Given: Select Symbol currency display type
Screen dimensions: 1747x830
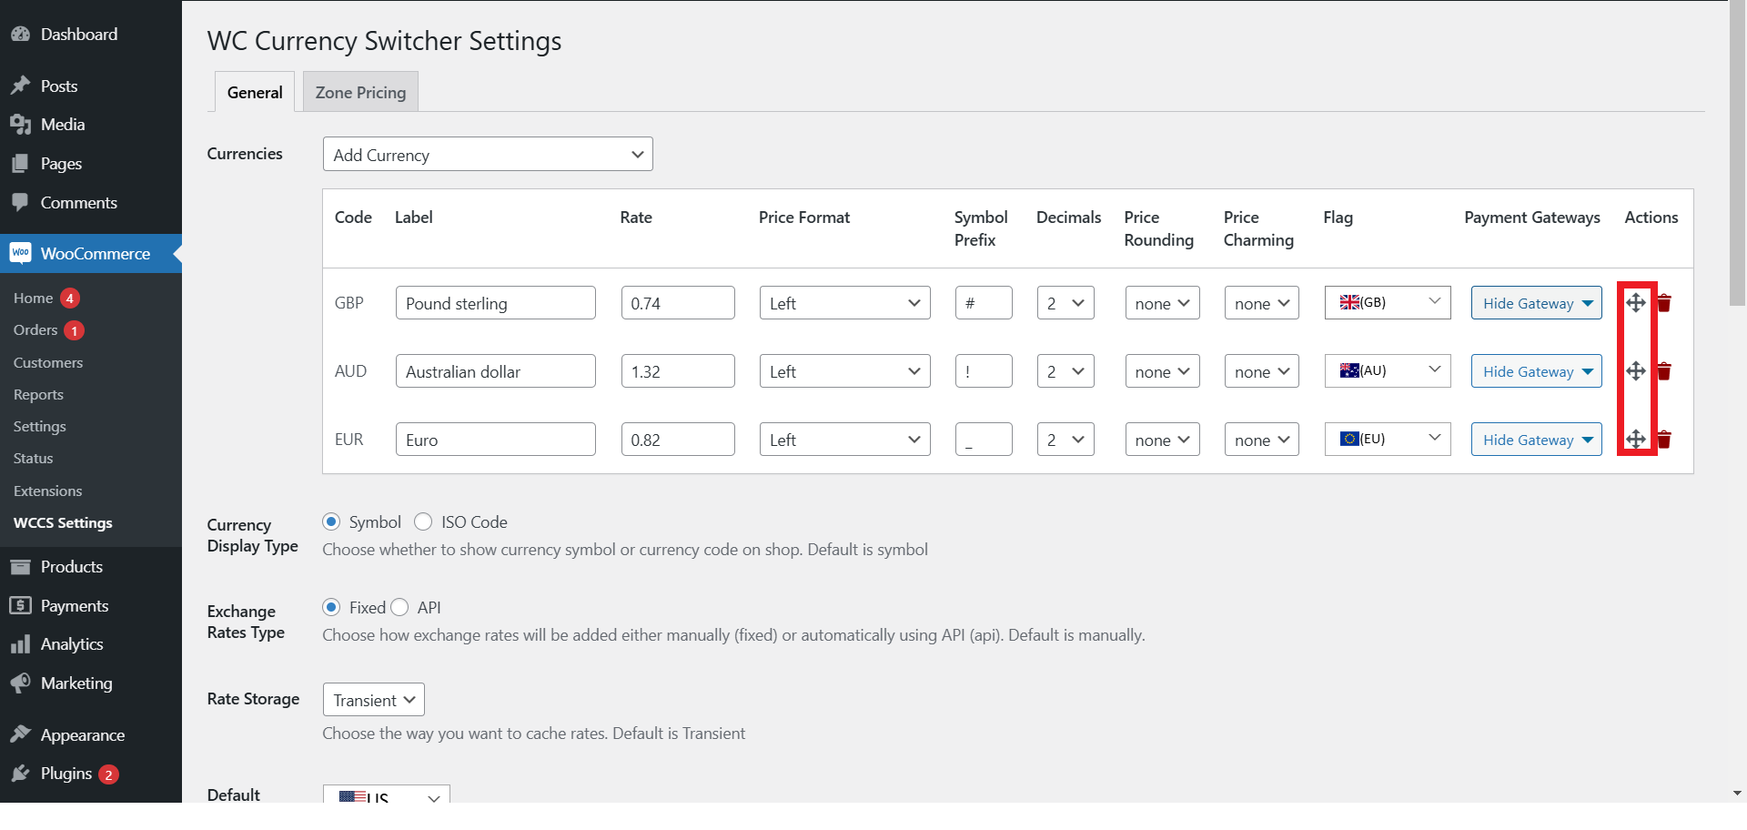Looking at the screenshot, I should [331, 521].
